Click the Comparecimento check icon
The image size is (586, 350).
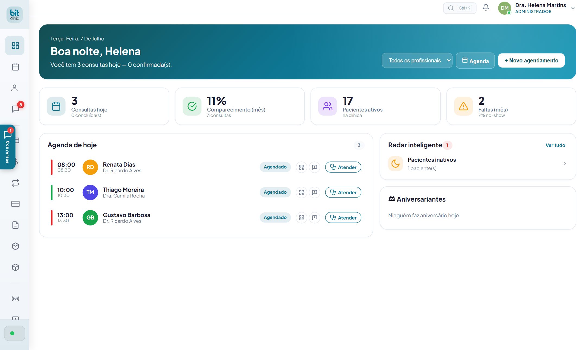(x=192, y=106)
